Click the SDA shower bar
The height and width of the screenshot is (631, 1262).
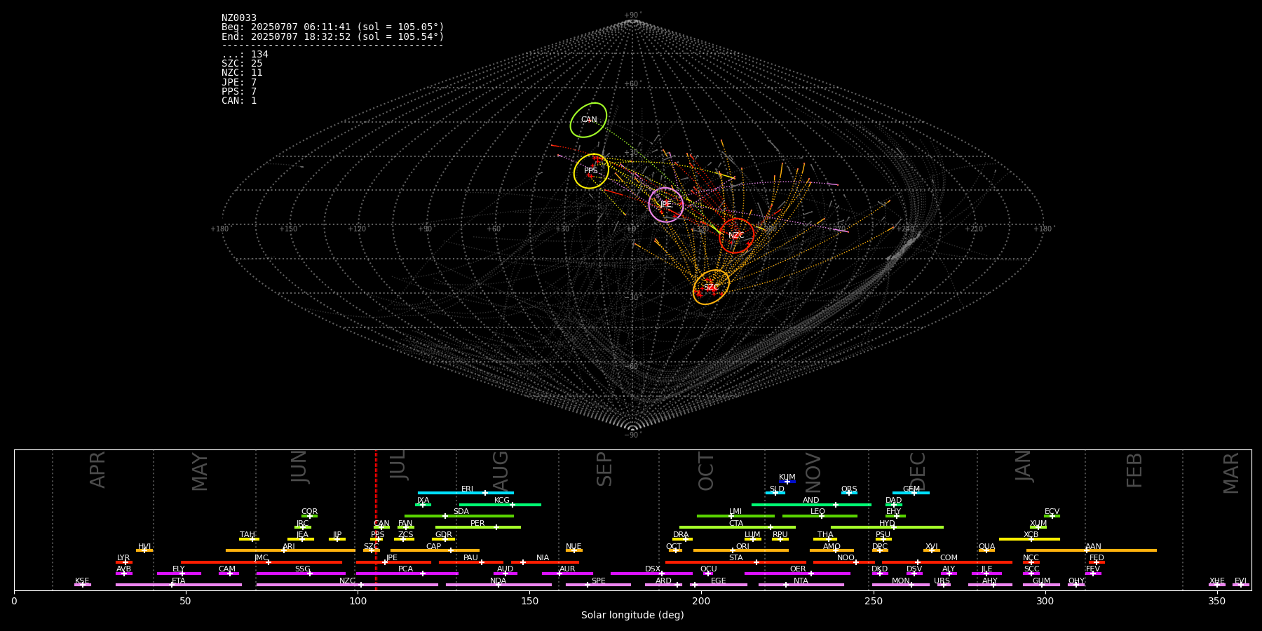459,516
